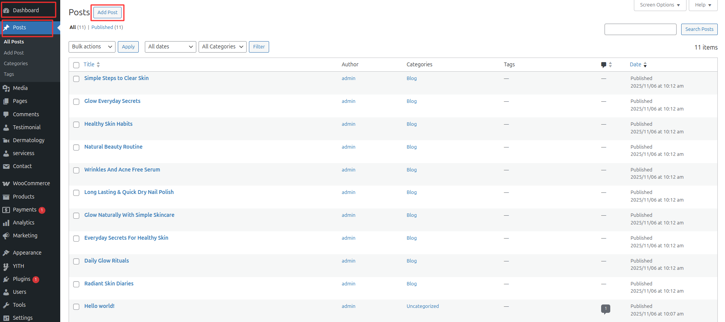This screenshot has height=322, width=725.
Task: Open the Uncategorized category link
Action: (x=422, y=306)
